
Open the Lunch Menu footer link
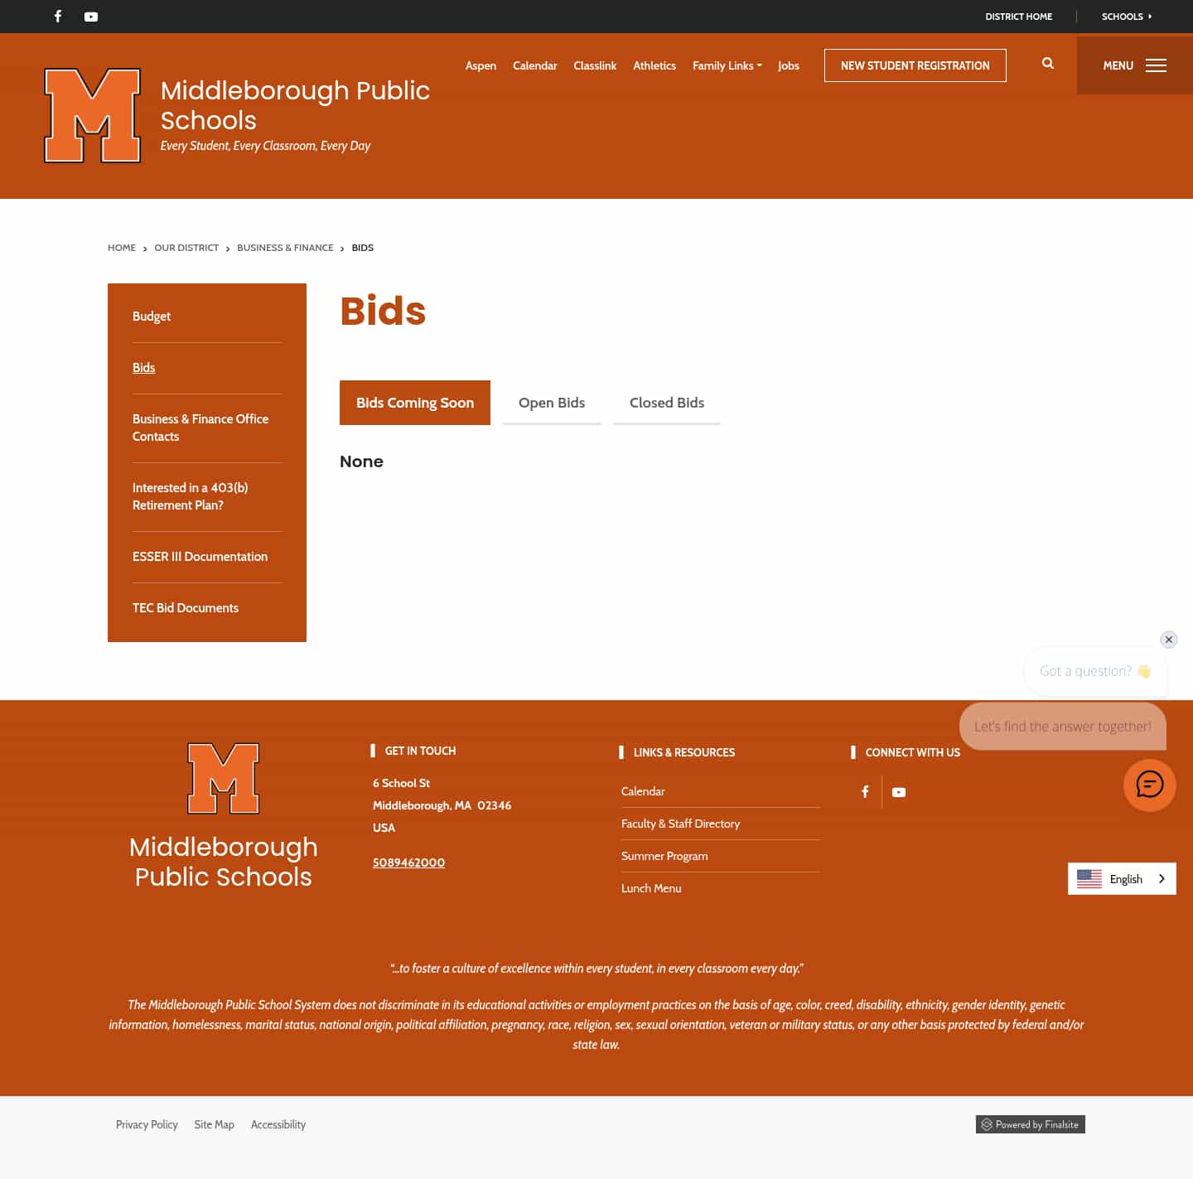pyautogui.click(x=651, y=887)
